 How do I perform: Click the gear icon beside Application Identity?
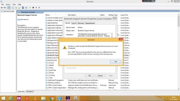point(46,28)
